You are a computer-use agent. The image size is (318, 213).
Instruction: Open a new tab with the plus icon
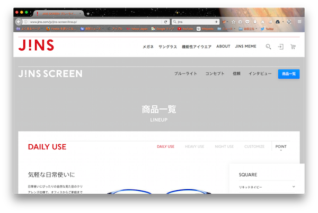[x=88, y=14]
